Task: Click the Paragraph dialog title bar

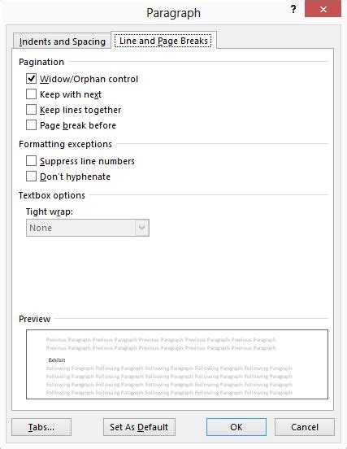Action: (173, 12)
